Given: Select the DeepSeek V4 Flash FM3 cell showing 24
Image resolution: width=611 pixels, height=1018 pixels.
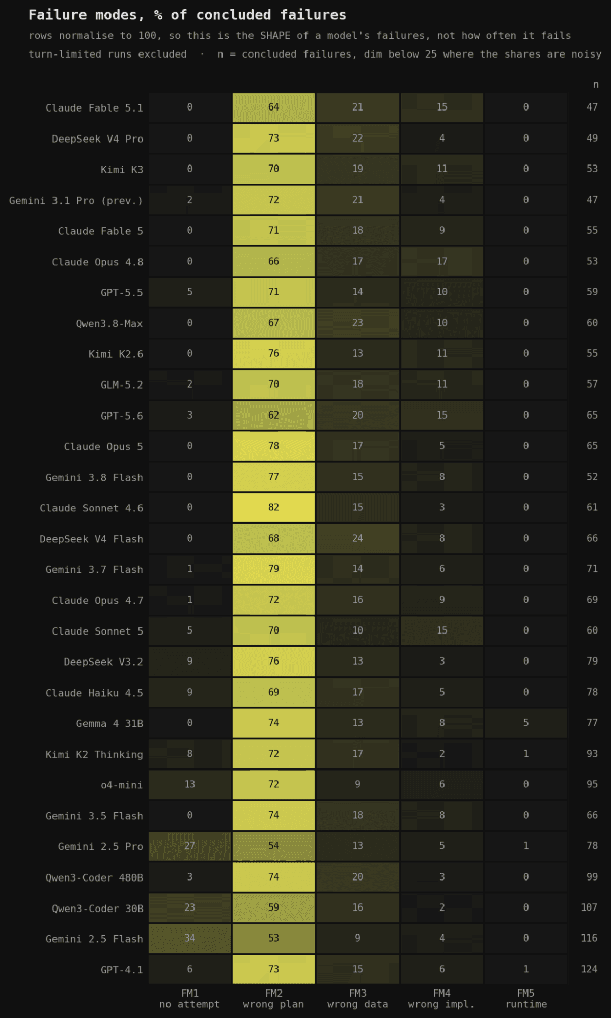Looking at the screenshot, I should pos(357,538).
